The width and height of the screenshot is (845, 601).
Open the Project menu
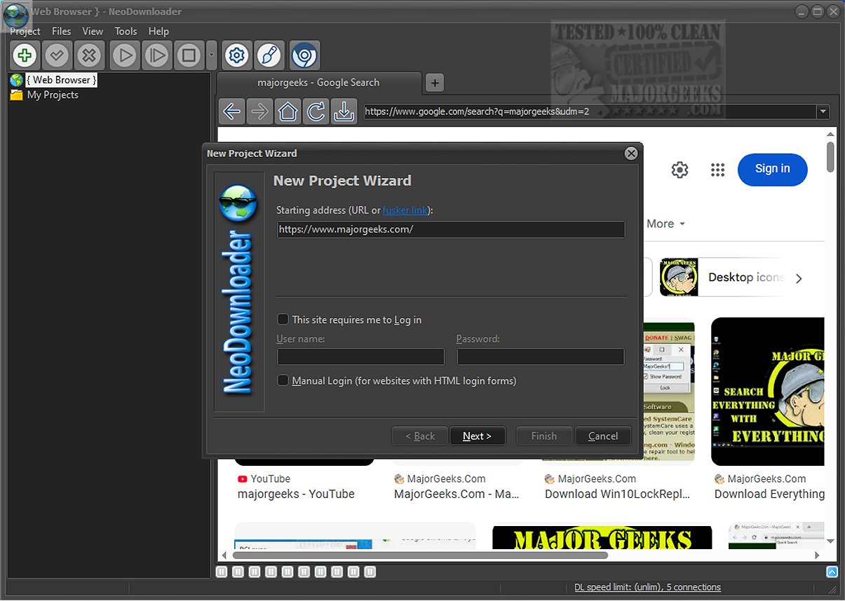[x=25, y=31]
